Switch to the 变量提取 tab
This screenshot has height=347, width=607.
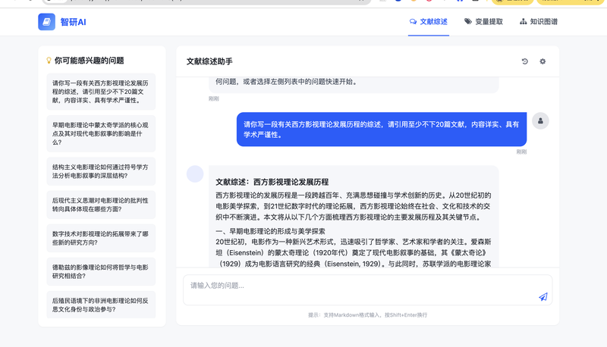(x=483, y=22)
